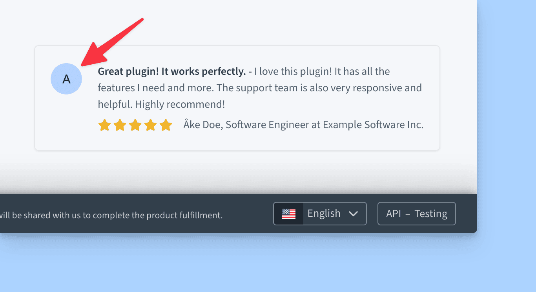Click the fourth gold rating star

(150, 125)
